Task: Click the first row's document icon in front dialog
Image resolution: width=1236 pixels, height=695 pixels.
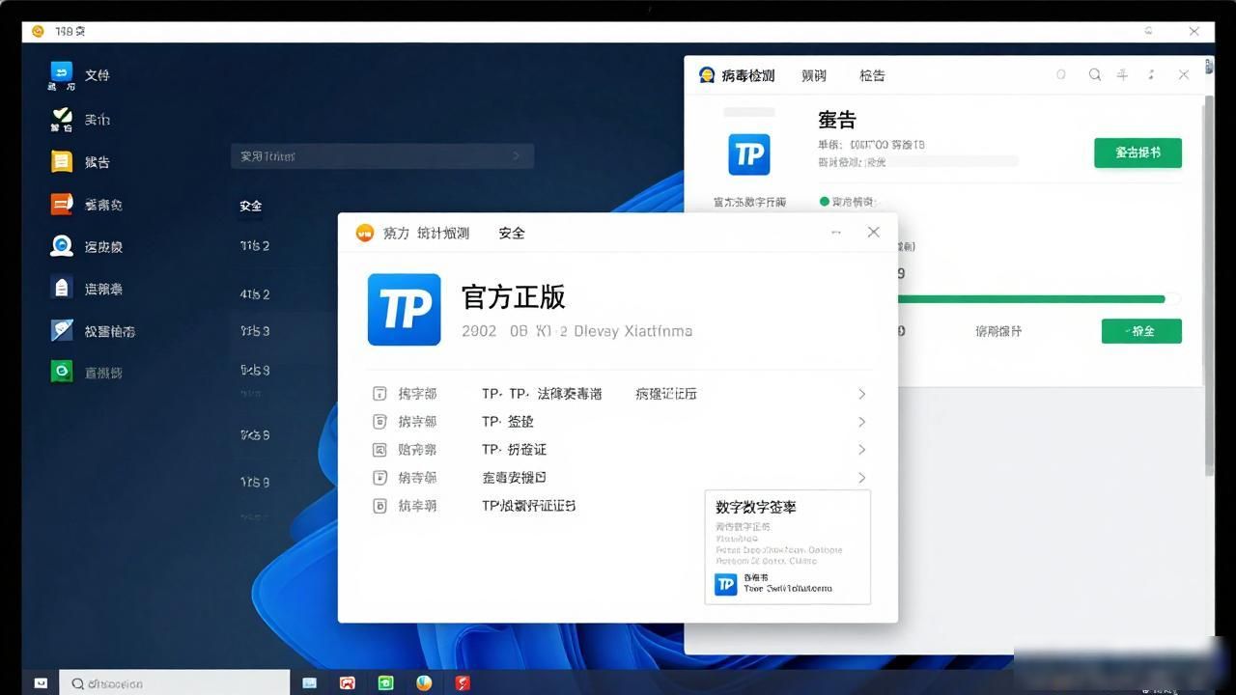Action: 379,394
